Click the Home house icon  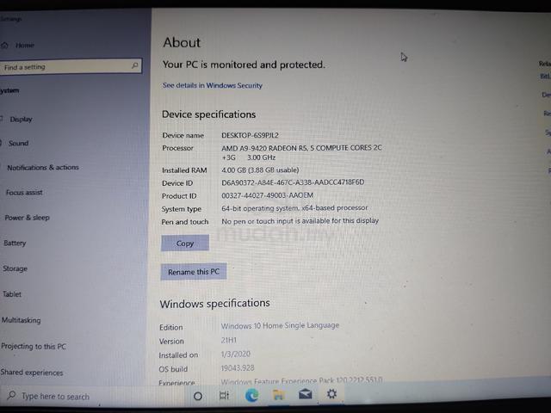[4, 46]
